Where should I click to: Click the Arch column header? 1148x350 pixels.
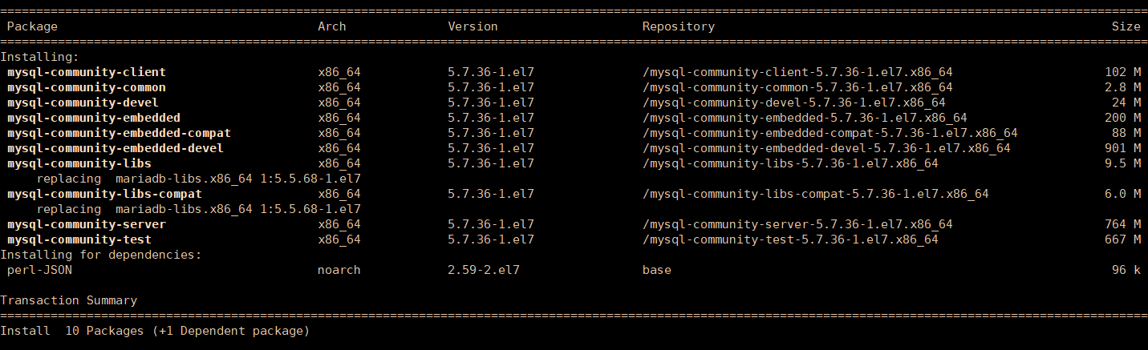point(332,26)
